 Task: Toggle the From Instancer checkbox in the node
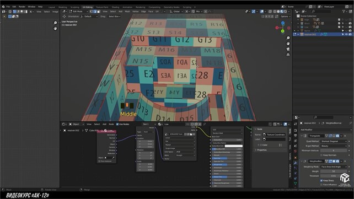(x=99, y=162)
